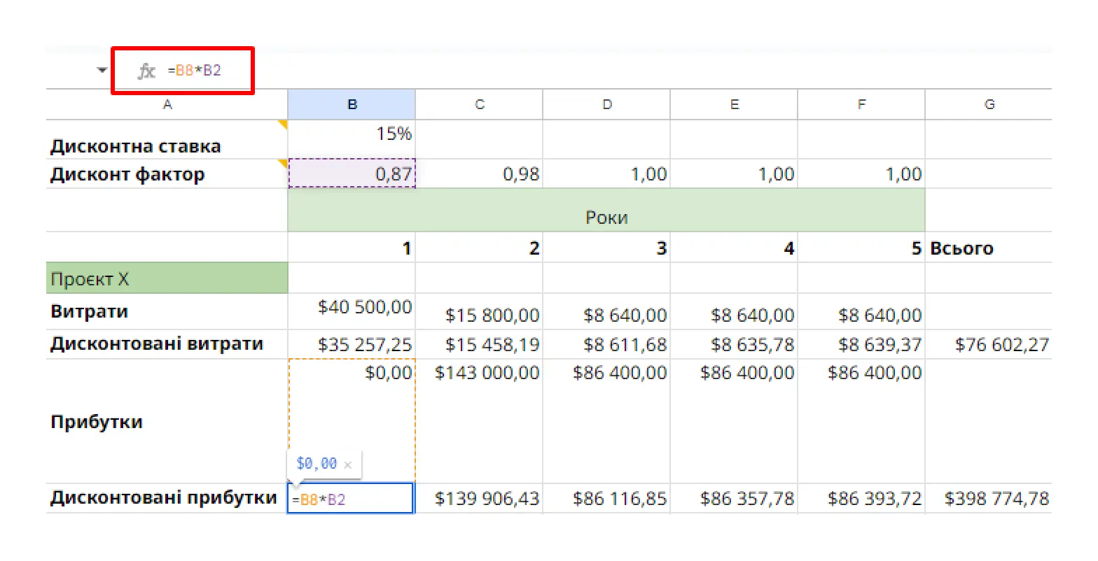Click the note marker on Дисконтна ставка cell
Image resolution: width=1098 pixels, height=561 pixels.
(x=283, y=125)
